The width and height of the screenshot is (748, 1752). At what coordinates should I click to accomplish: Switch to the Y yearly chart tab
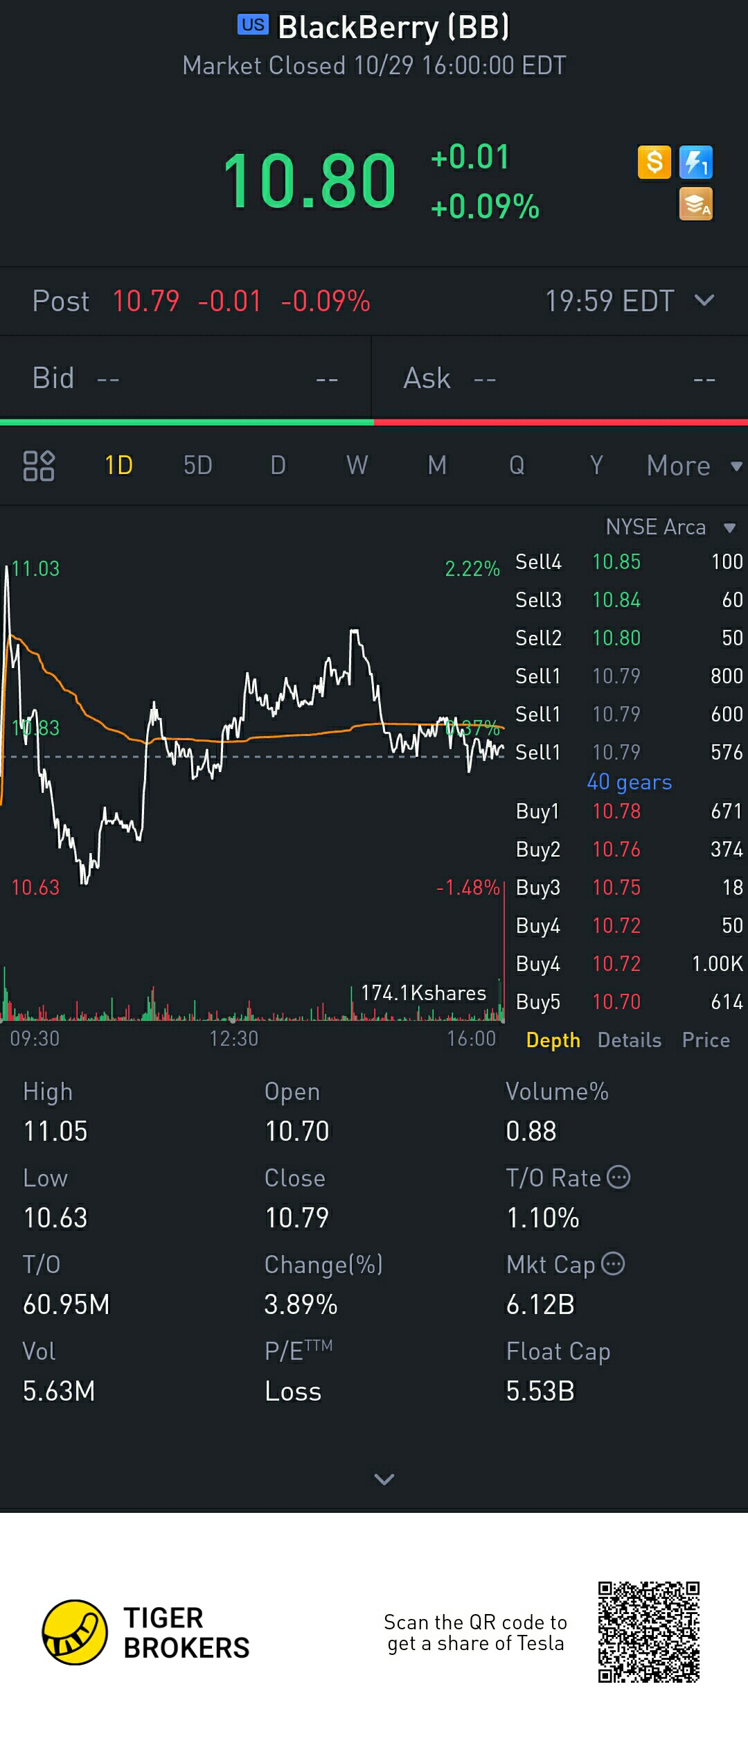[596, 465]
